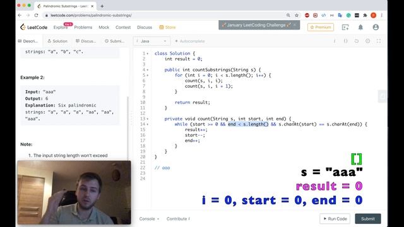Image resolution: width=404 pixels, height=227 pixels.
Task: Click the Run Code button
Action: tap(335, 219)
